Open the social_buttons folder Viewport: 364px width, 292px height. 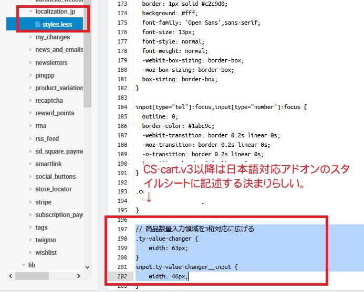pyautogui.click(x=56, y=177)
